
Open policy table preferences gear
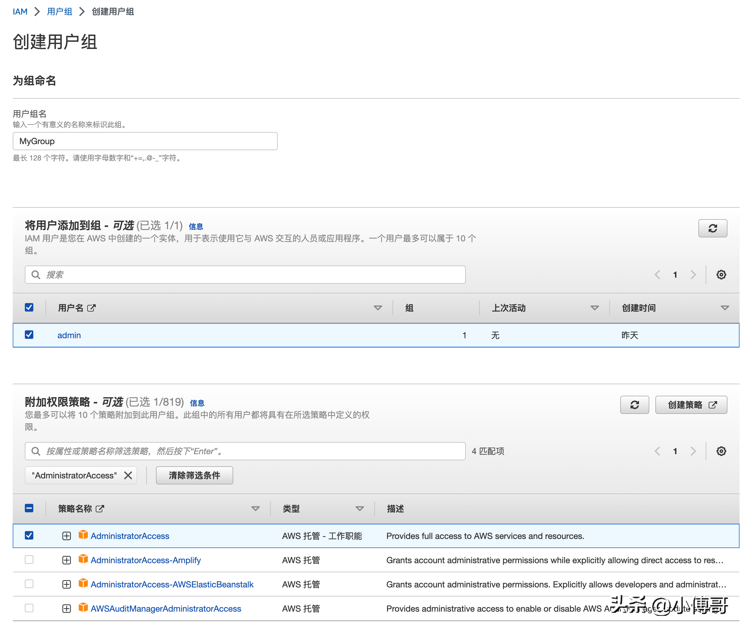721,451
